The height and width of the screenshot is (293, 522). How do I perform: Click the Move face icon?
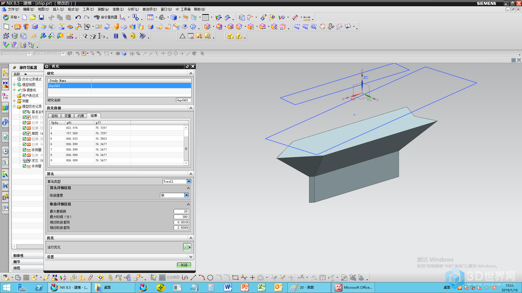coord(207,27)
